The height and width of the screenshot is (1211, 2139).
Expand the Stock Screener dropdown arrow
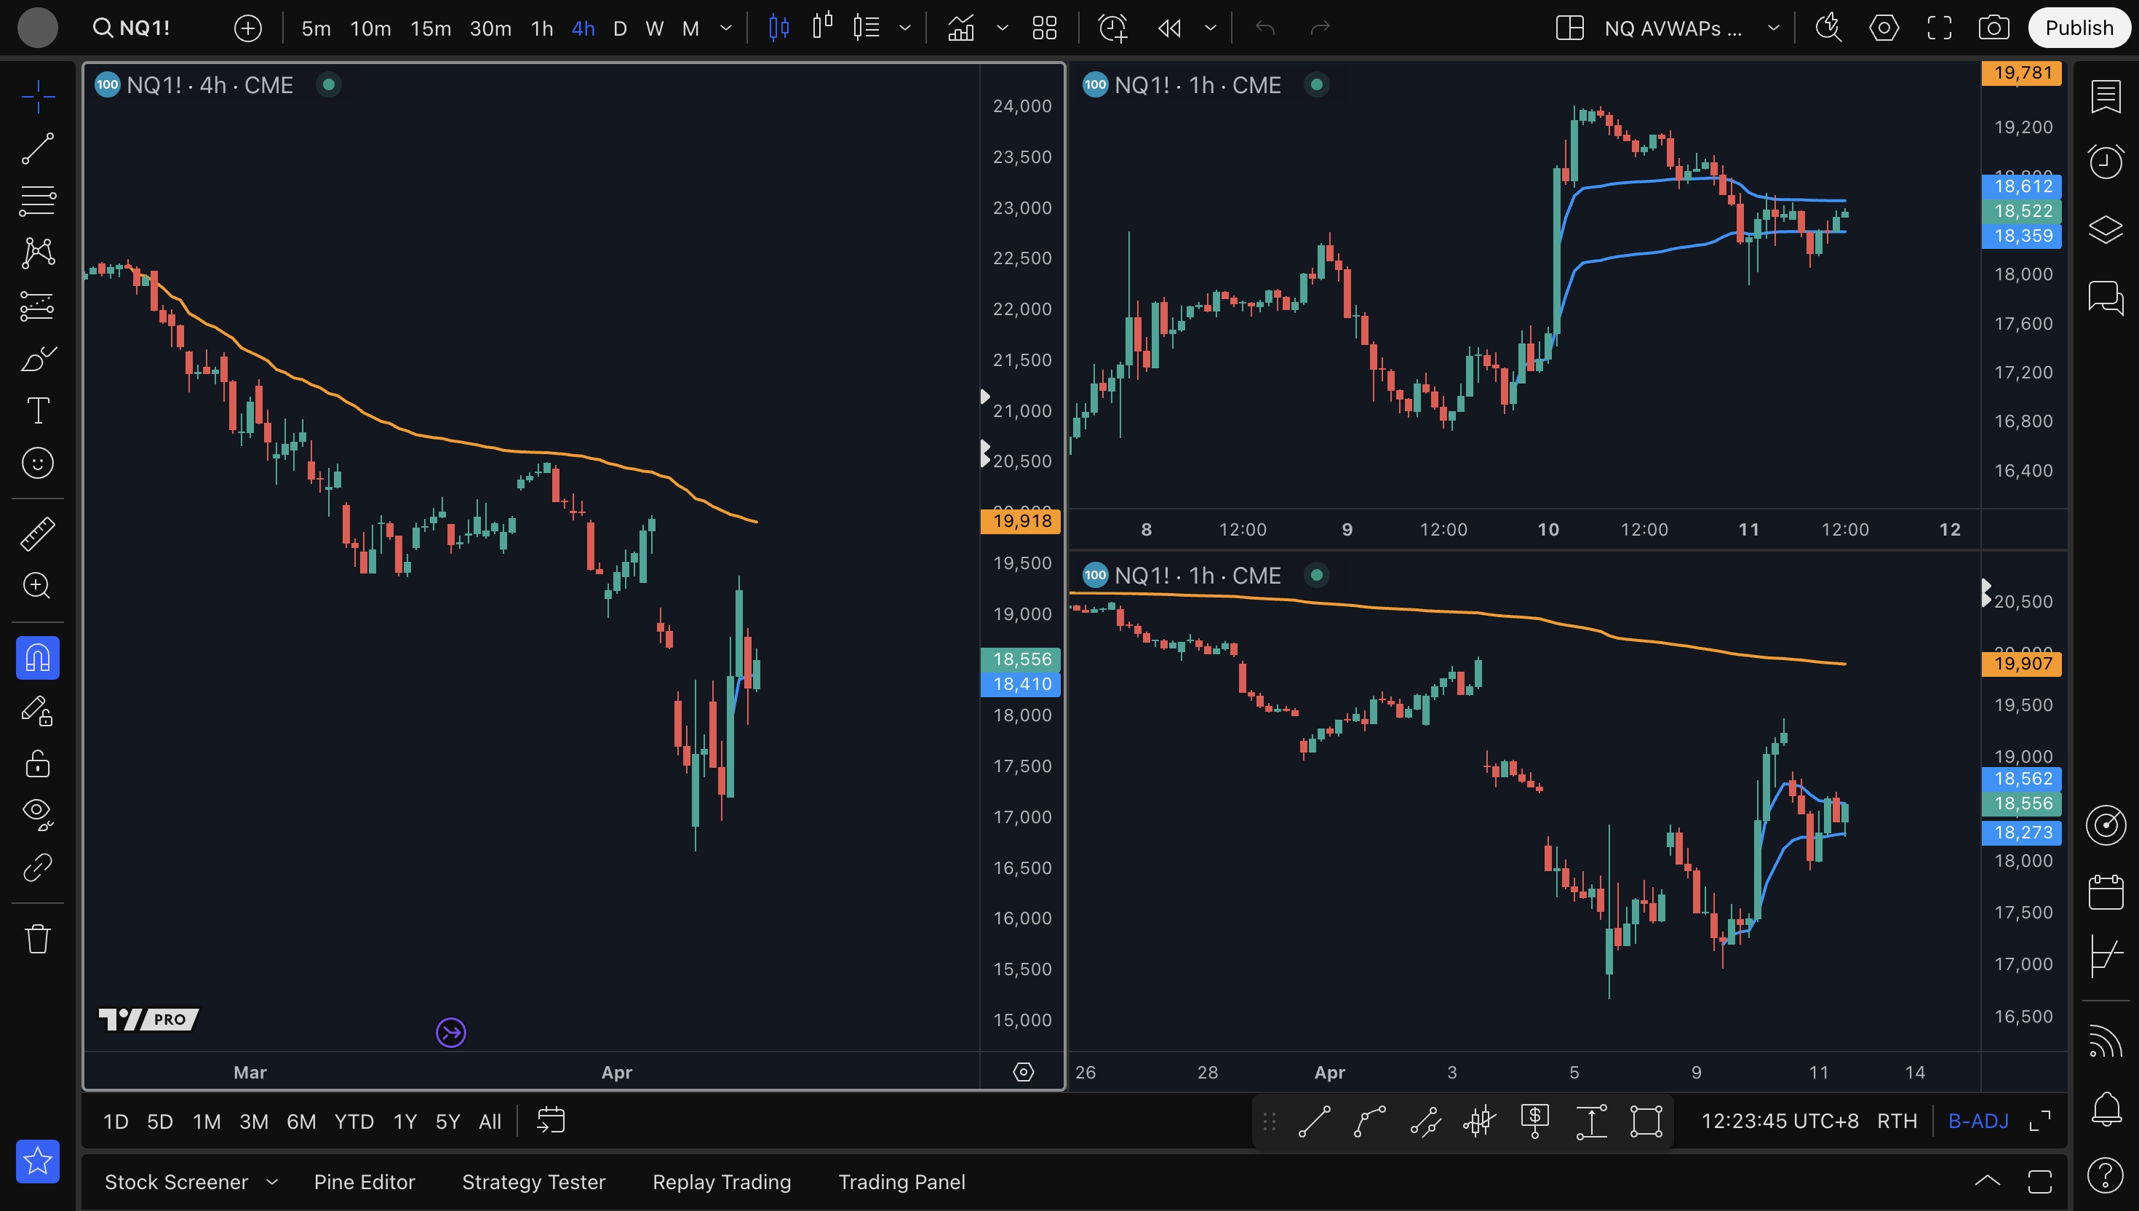272,1182
